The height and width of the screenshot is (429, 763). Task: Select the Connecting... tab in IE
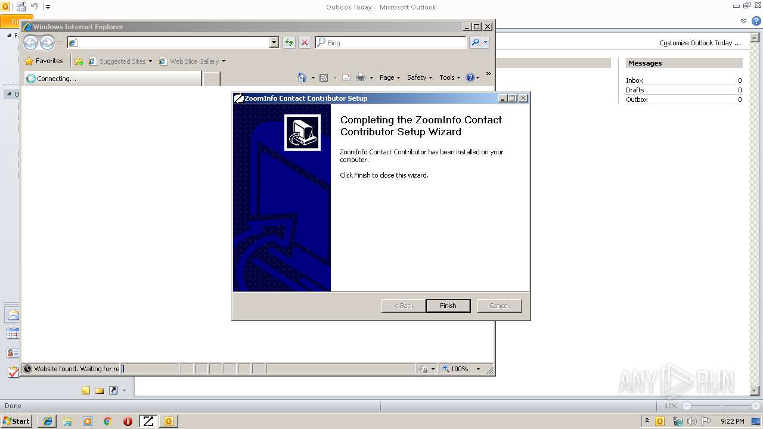pos(113,78)
